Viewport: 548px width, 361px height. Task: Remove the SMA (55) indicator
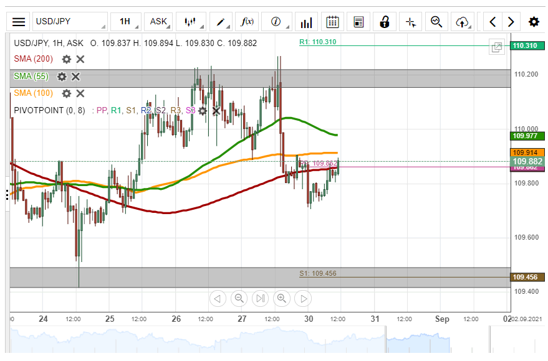[75, 77]
